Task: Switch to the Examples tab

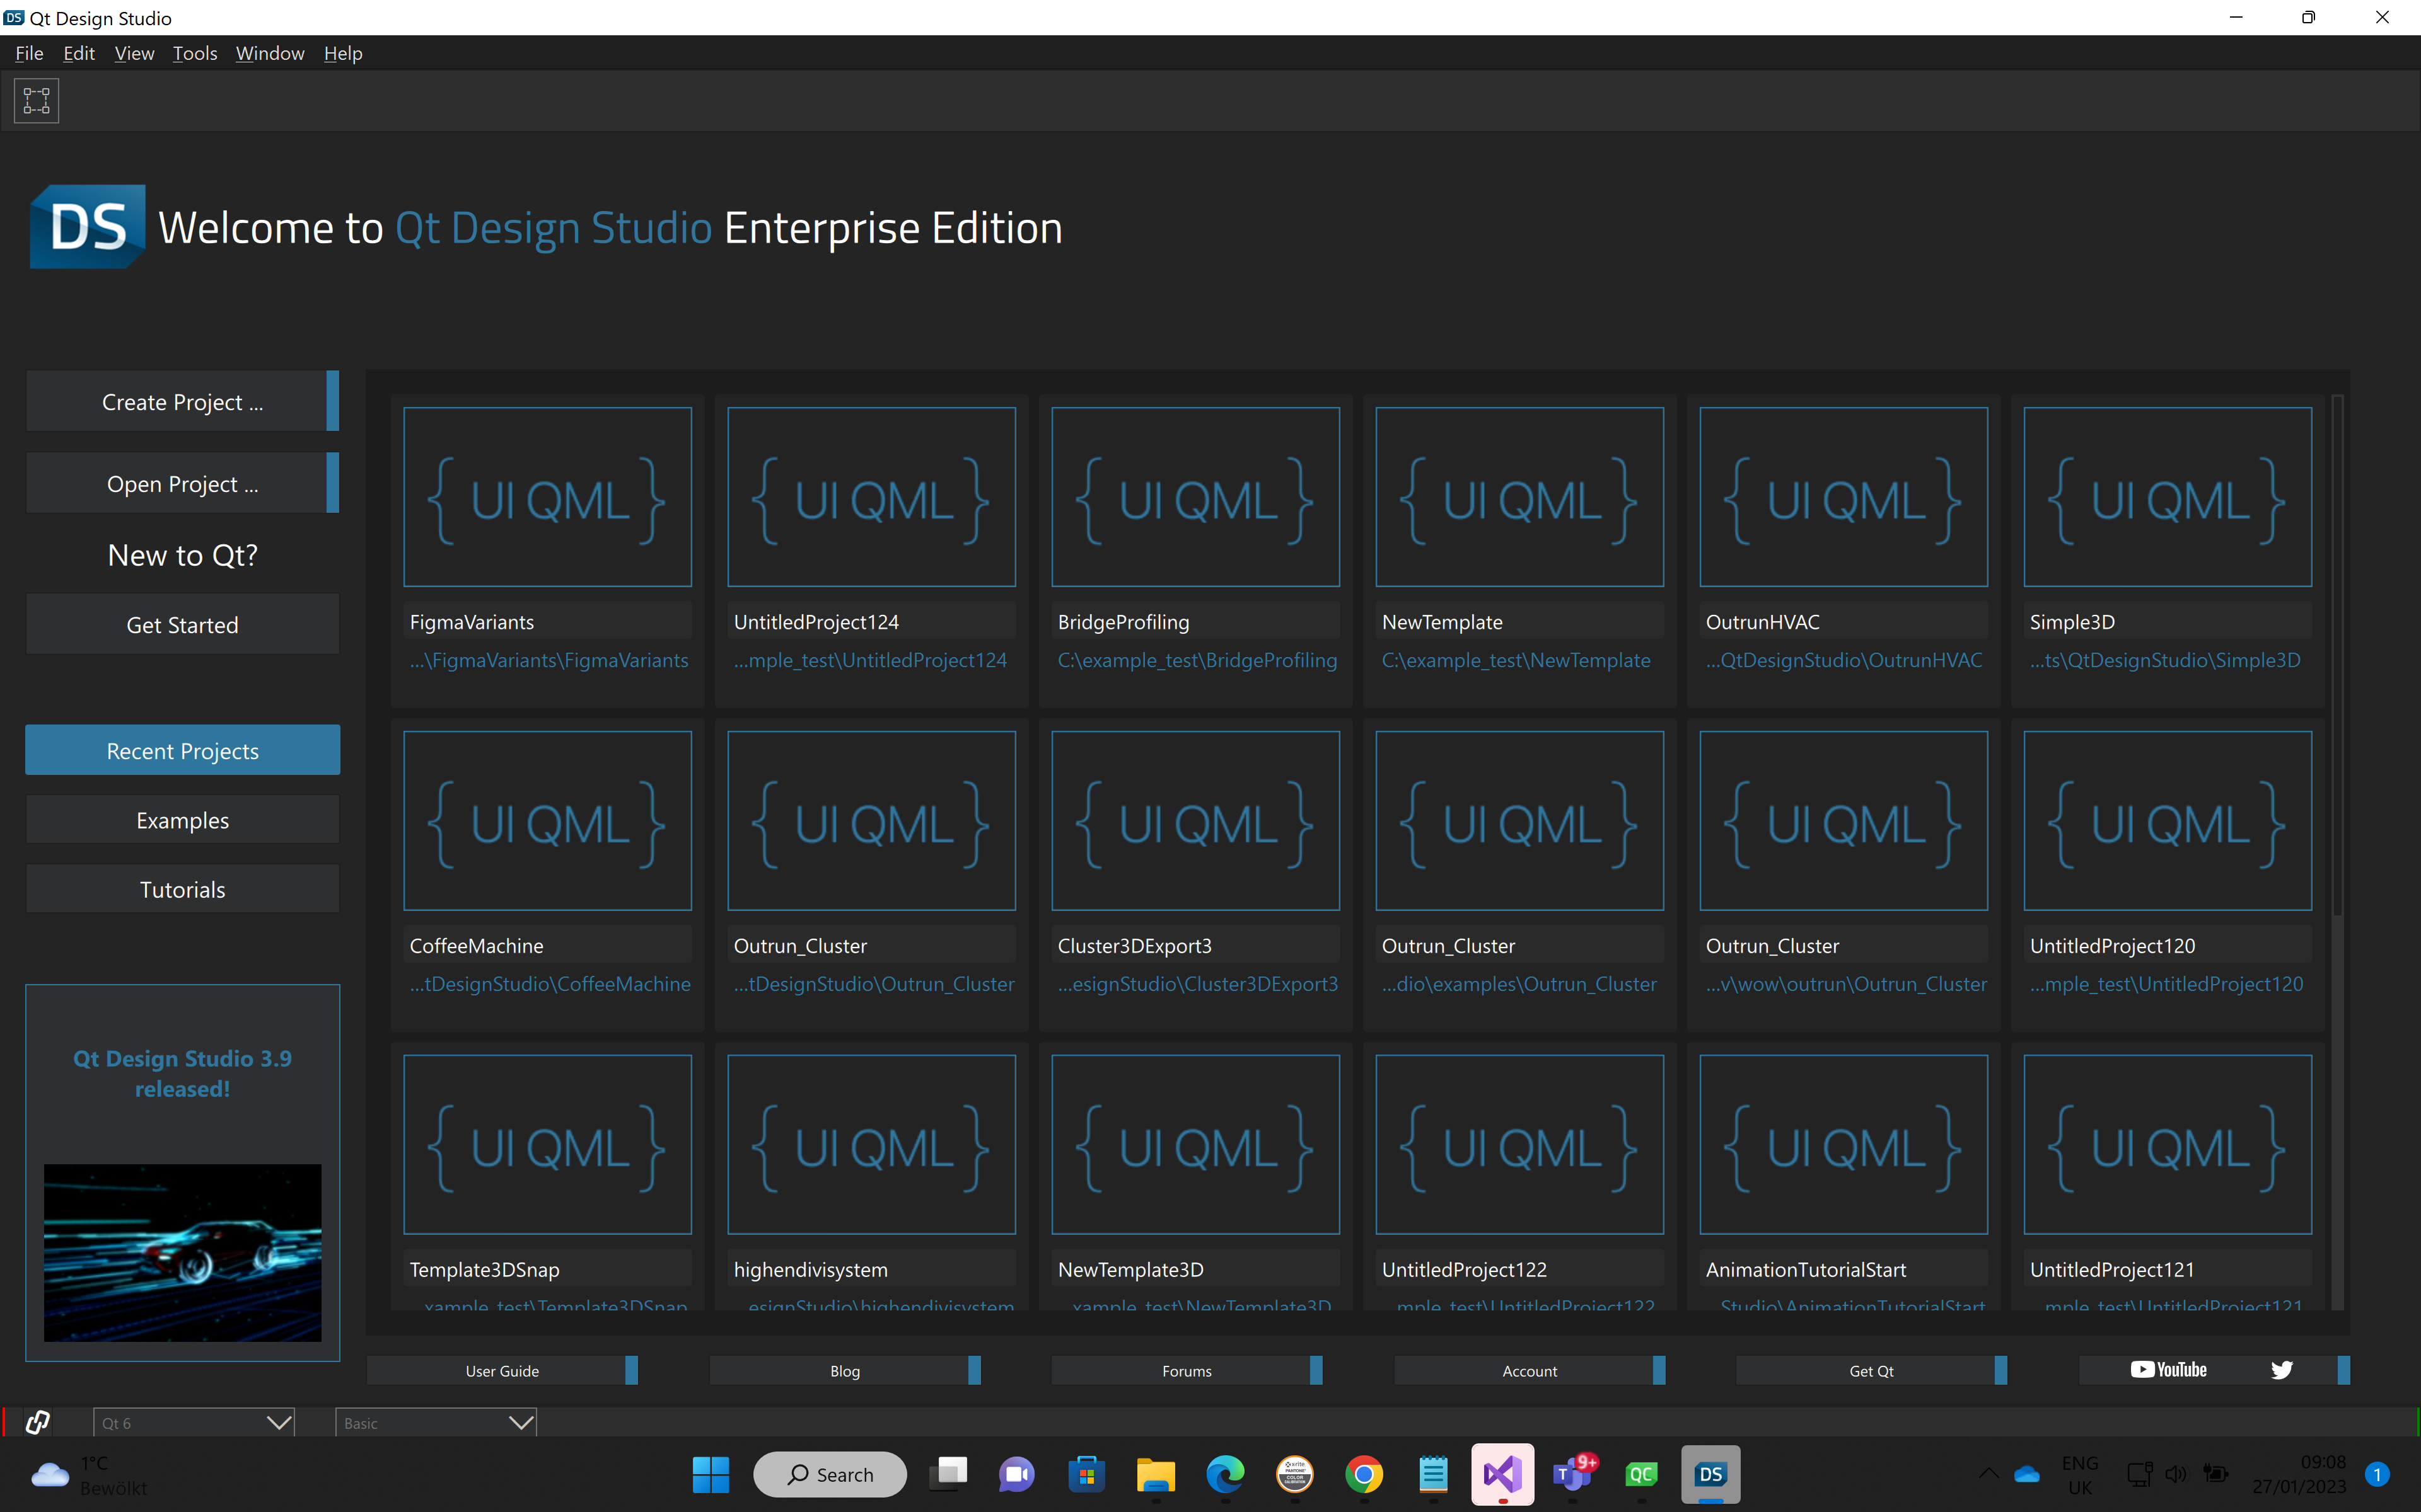Action: pos(182,820)
